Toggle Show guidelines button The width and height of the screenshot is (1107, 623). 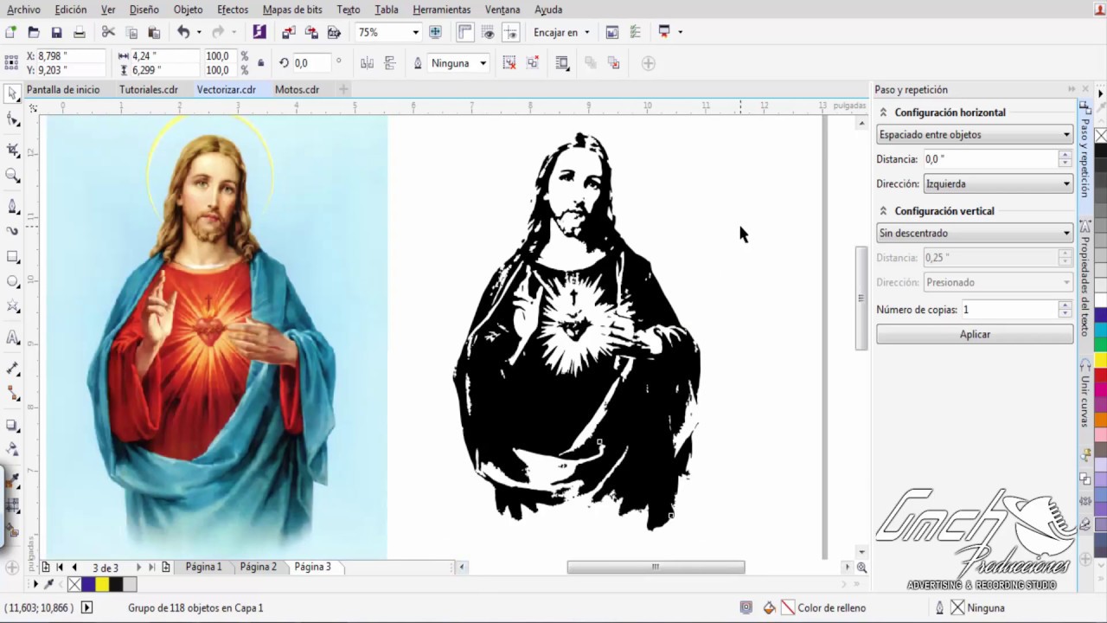(511, 32)
